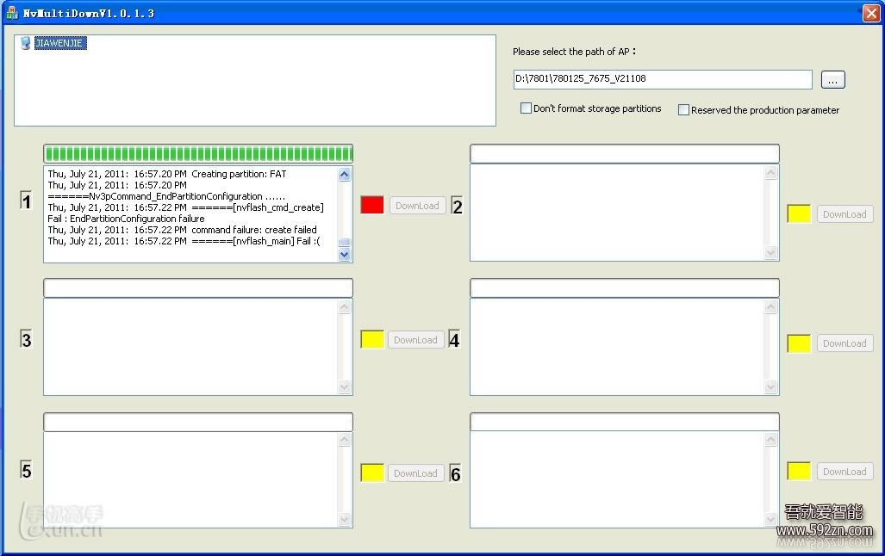Image resolution: width=885 pixels, height=556 pixels.
Task: Click the yellow status swatch for slot 2
Action: coord(799,213)
